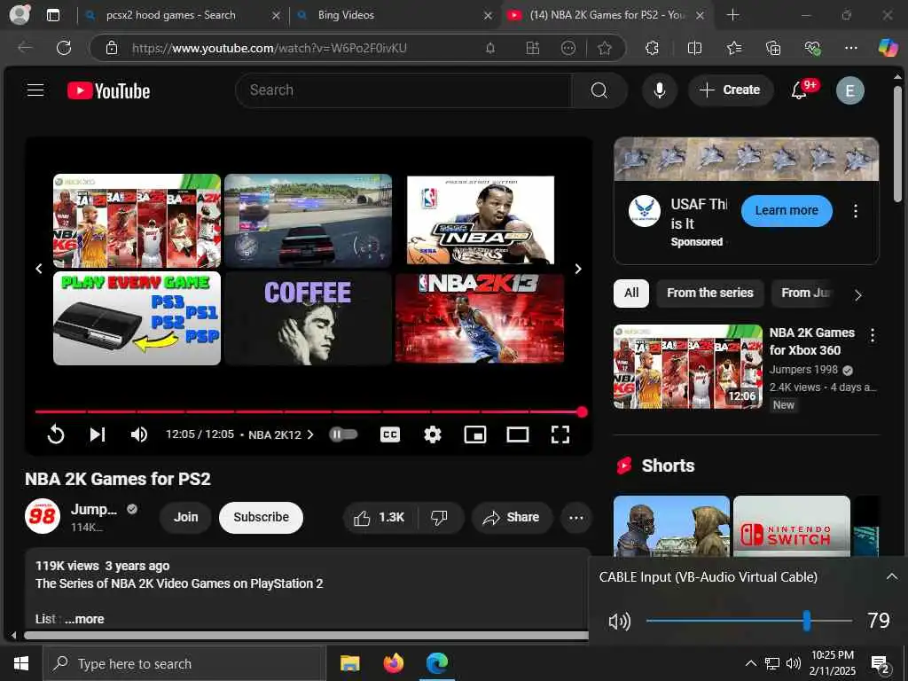Click the browser address bar URL

[x=270, y=48]
